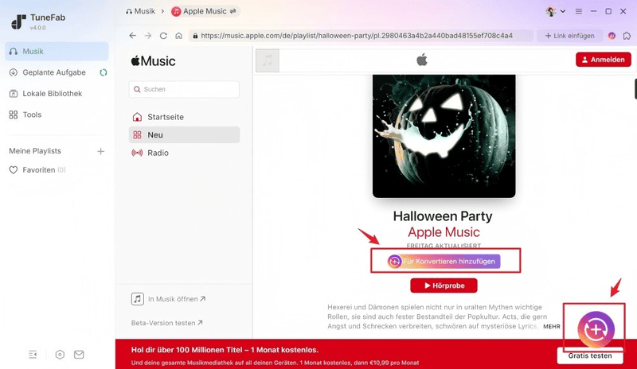Click the Apple logo in the player bar
637x369 pixels.
(x=422, y=60)
